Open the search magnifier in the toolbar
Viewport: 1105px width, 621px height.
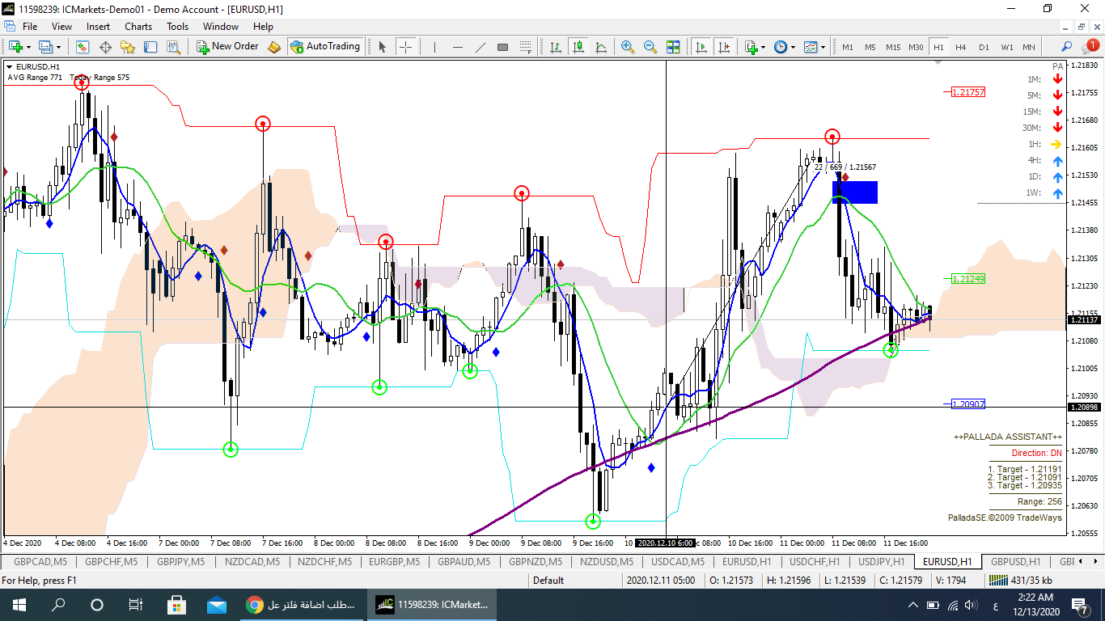click(x=1067, y=47)
